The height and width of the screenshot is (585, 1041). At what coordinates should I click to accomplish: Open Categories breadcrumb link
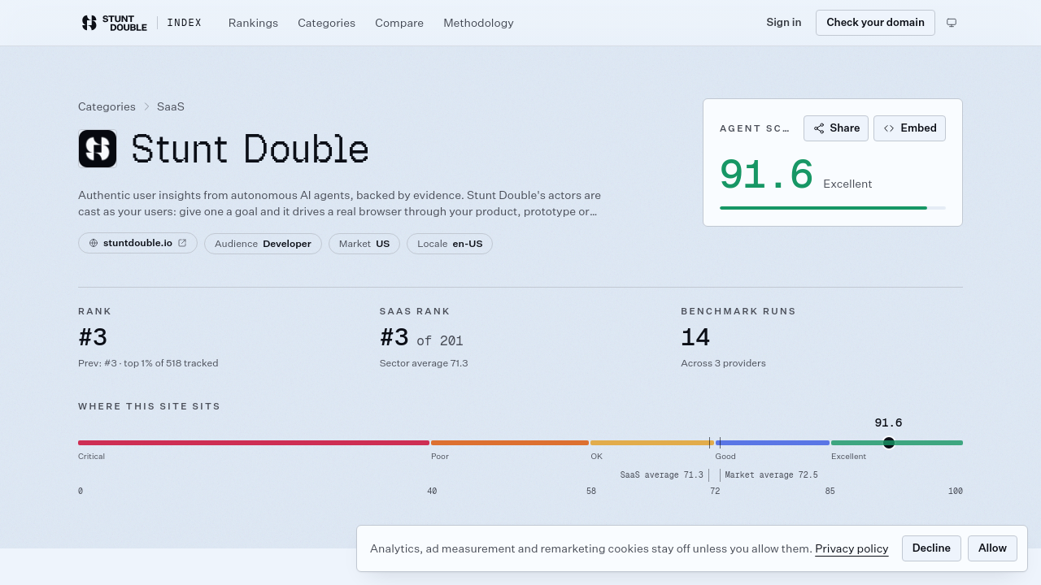tap(107, 106)
